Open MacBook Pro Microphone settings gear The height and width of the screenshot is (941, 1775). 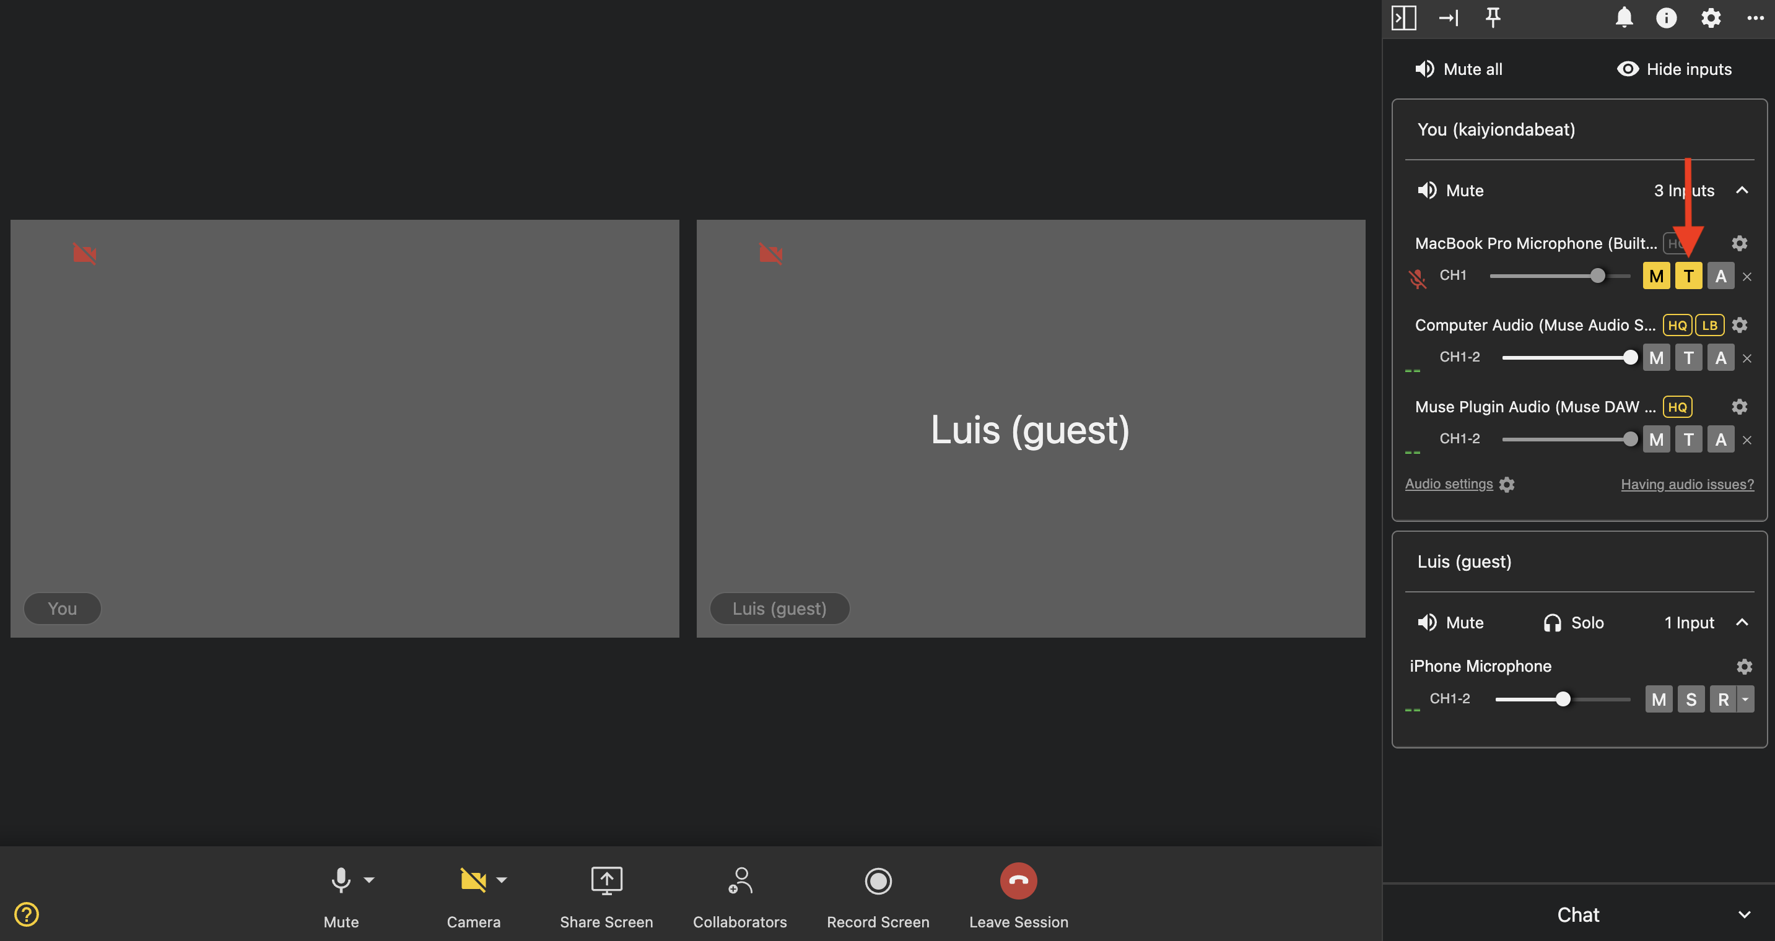(1739, 243)
